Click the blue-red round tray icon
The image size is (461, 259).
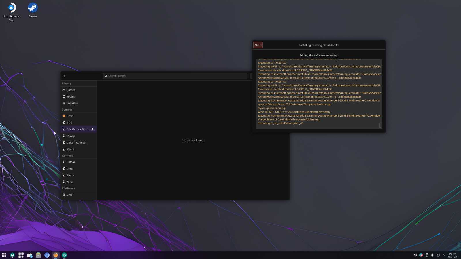click(421, 255)
